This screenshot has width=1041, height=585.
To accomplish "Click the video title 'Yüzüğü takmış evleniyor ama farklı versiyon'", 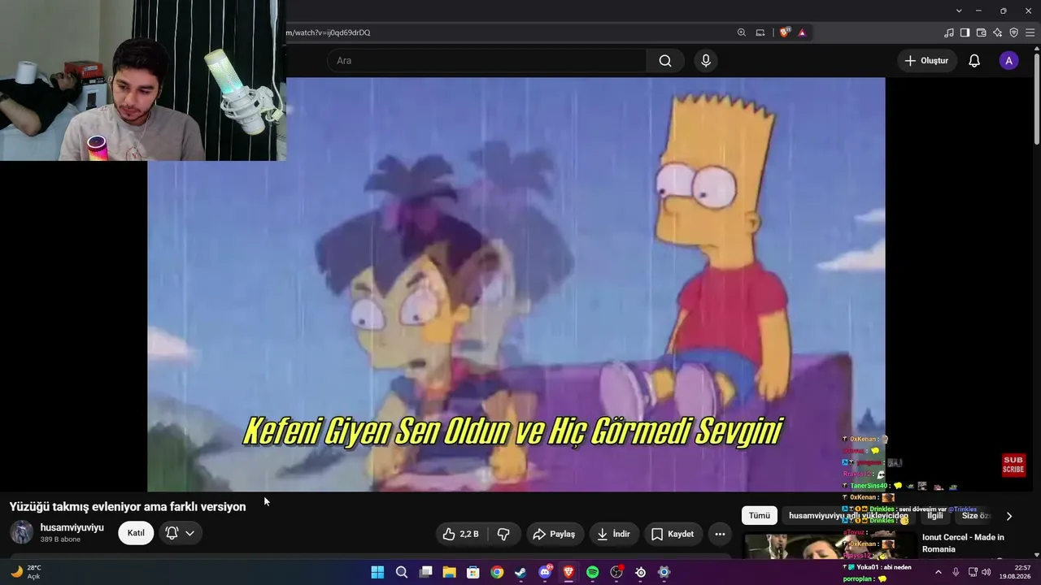I will (128, 506).
